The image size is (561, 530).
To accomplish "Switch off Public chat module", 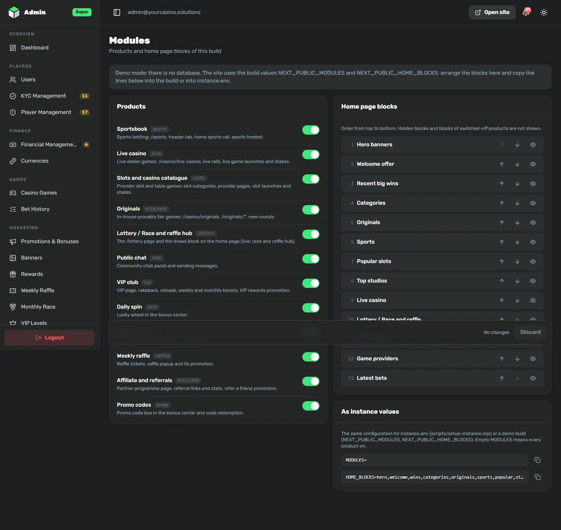I will tap(311, 259).
